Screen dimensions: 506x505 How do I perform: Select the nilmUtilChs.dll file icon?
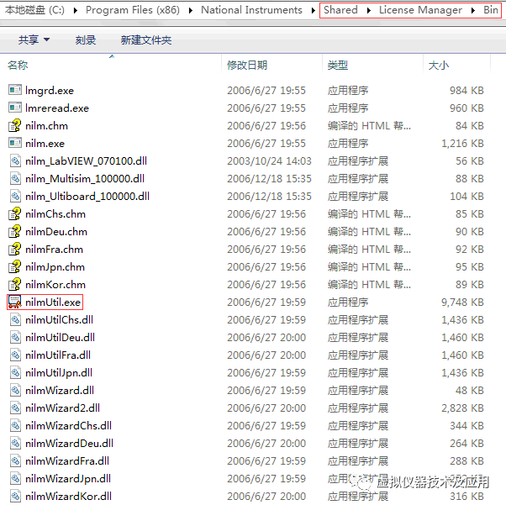(x=15, y=319)
